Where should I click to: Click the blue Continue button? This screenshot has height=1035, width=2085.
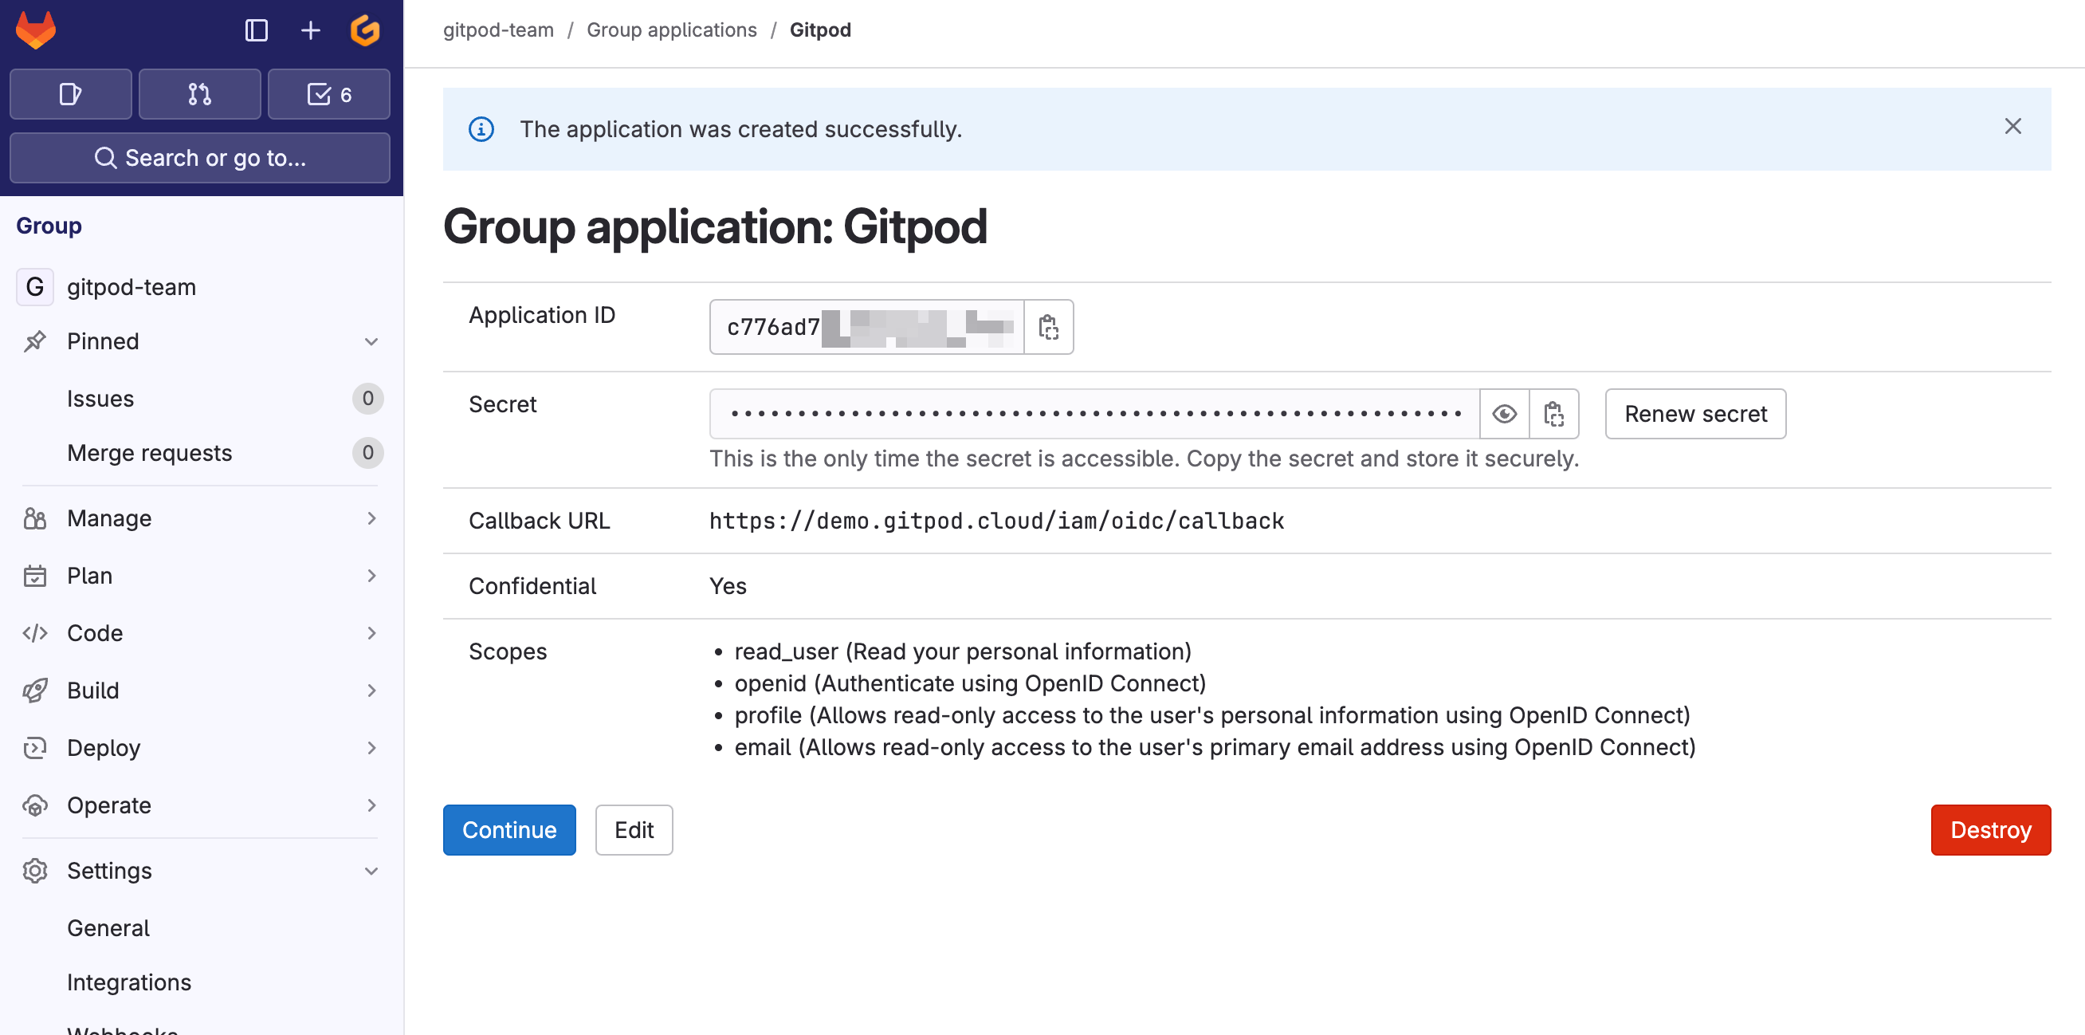tap(509, 829)
